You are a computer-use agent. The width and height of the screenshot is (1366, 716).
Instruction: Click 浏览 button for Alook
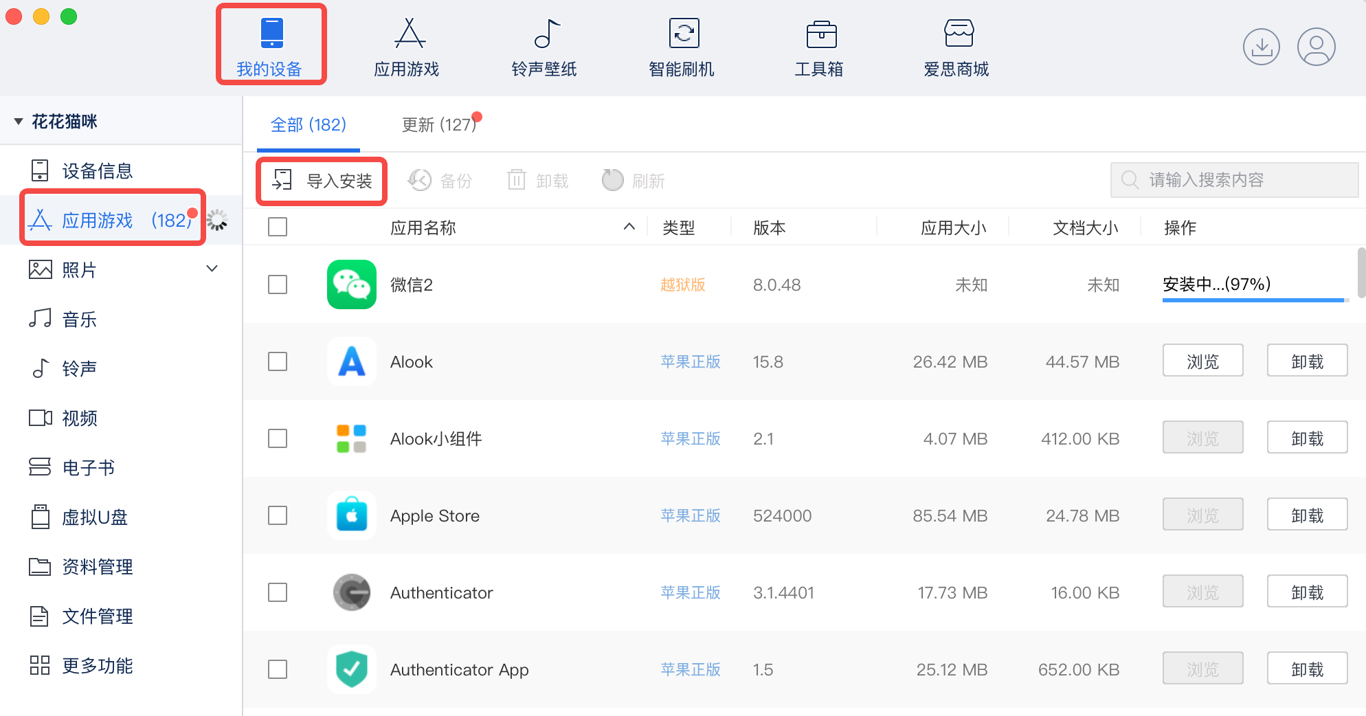coord(1202,361)
